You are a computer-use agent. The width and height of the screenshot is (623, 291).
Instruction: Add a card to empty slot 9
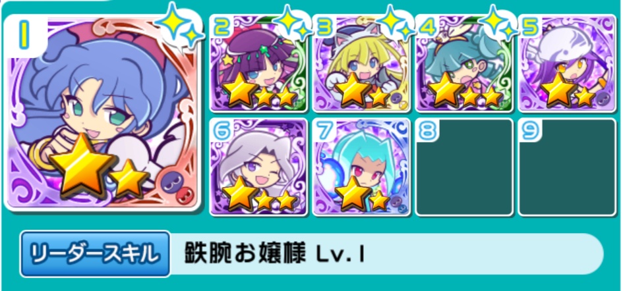[567, 167]
